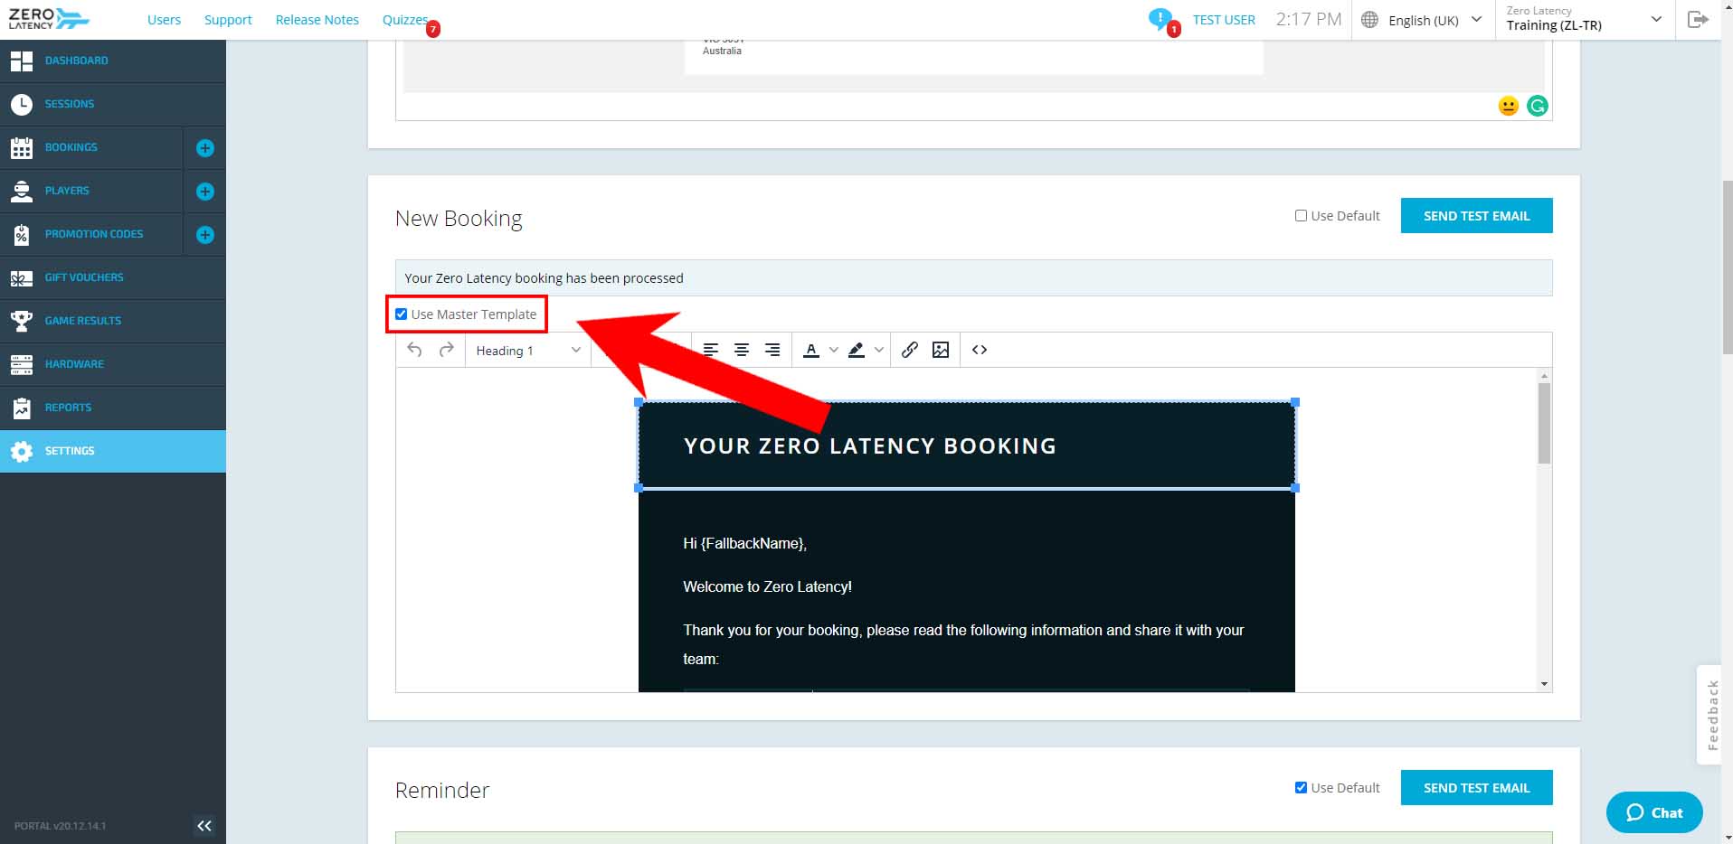Align text left in the editor
Viewport: 1733px width, 844px height.
(711, 350)
